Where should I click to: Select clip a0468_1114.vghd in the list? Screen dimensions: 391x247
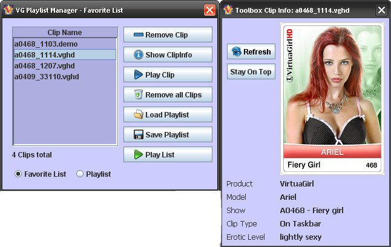tap(46, 55)
